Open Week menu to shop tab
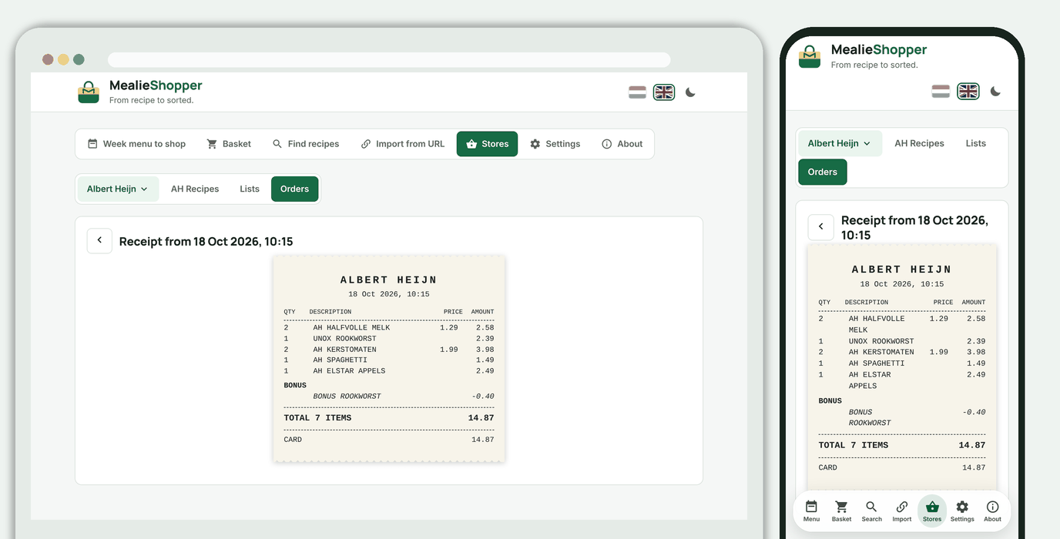1060x539 pixels. click(136, 144)
